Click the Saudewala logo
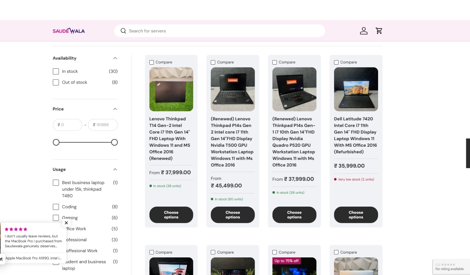The image size is (470, 275). point(69,31)
